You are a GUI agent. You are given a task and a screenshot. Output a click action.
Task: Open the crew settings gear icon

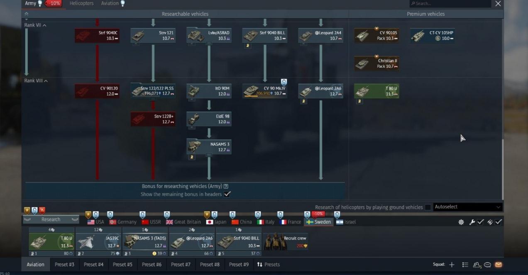pyautogui.click(x=461, y=222)
